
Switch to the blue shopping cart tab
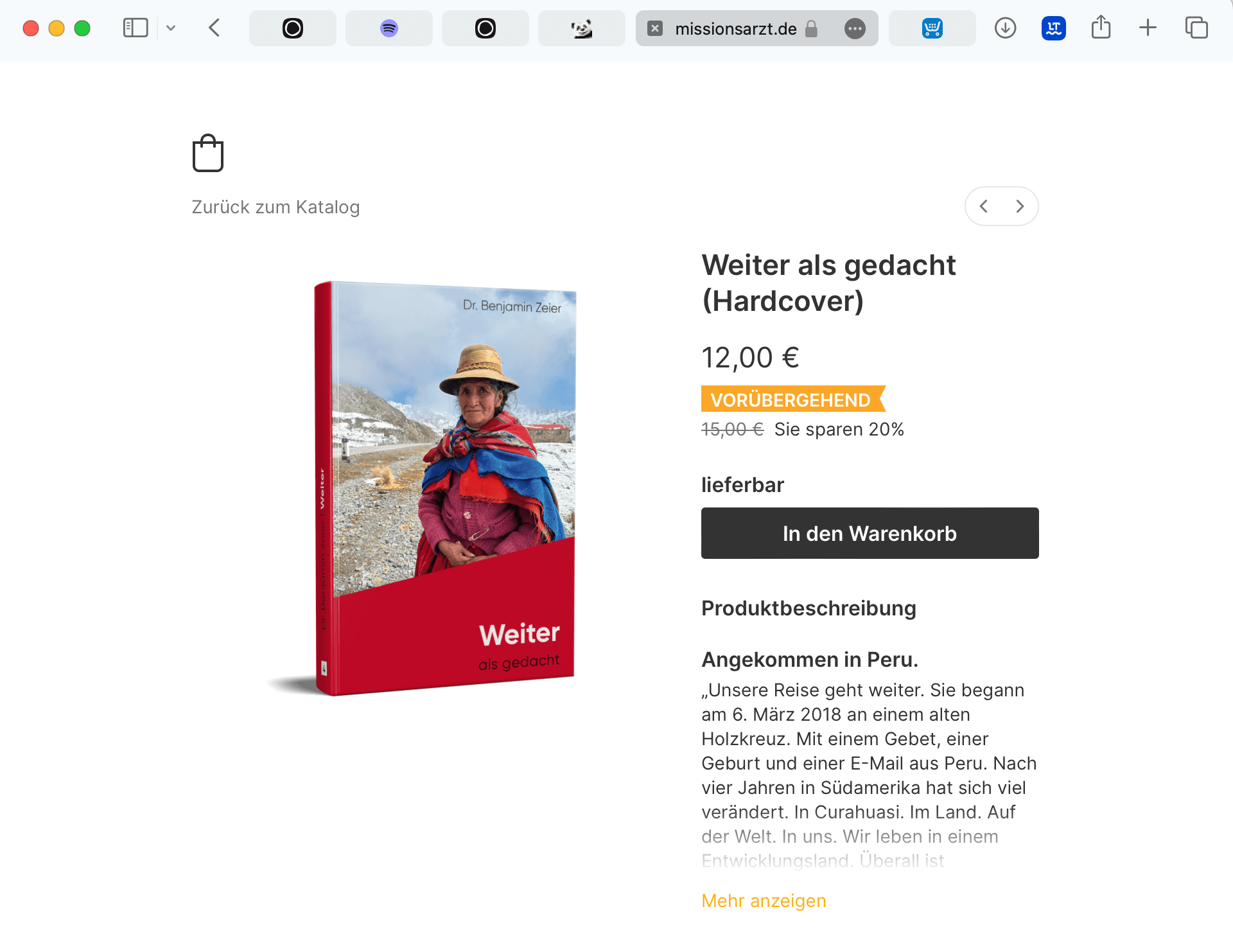(x=932, y=28)
